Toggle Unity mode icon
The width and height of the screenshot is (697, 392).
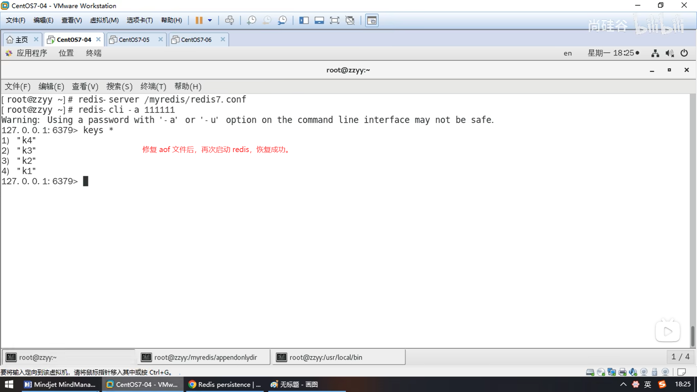tap(350, 20)
